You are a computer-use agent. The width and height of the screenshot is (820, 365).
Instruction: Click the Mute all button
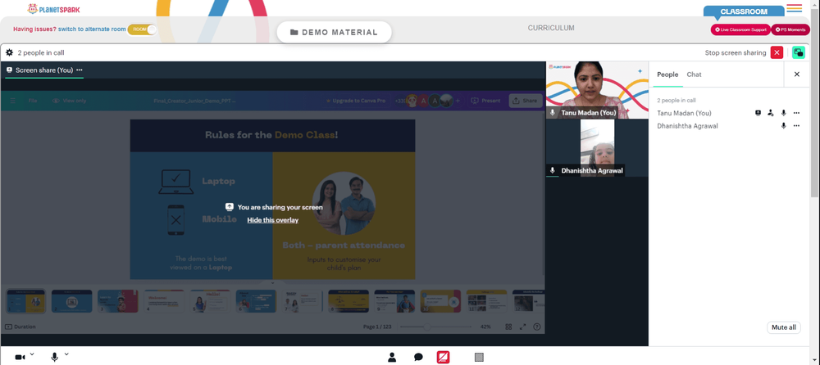(x=783, y=327)
